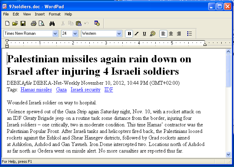Screen dimensions: 234x167
Task: Expand the font size 24 dropdown
Action: point(75,34)
